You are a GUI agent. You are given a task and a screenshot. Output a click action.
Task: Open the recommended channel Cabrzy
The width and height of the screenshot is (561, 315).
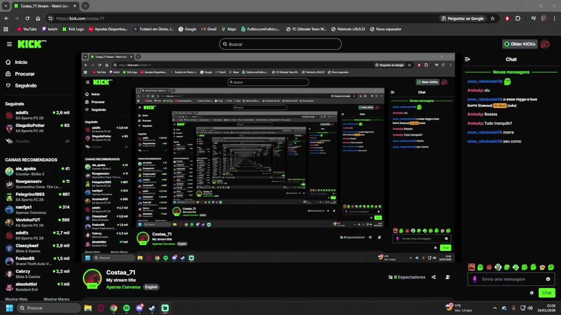(x=37, y=274)
